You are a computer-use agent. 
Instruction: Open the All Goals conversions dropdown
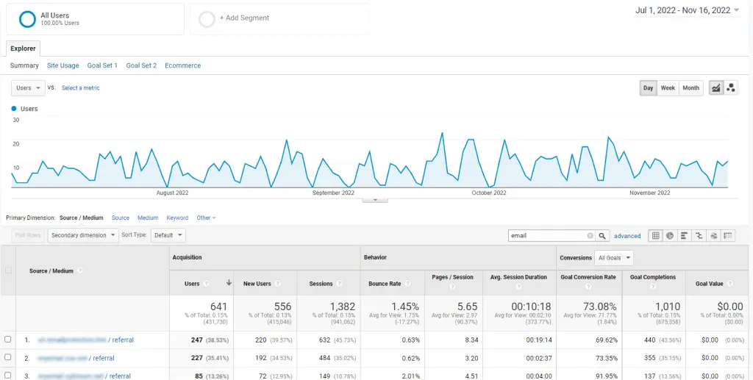614,258
